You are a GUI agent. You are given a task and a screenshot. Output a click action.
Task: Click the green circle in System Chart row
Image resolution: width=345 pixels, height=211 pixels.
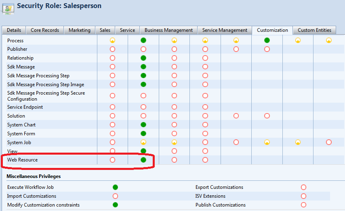(x=143, y=125)
